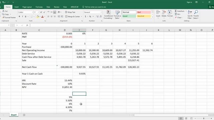Activate the Format Painter tool
This screenshot has height=120, width=214.
tap(9, 17)
